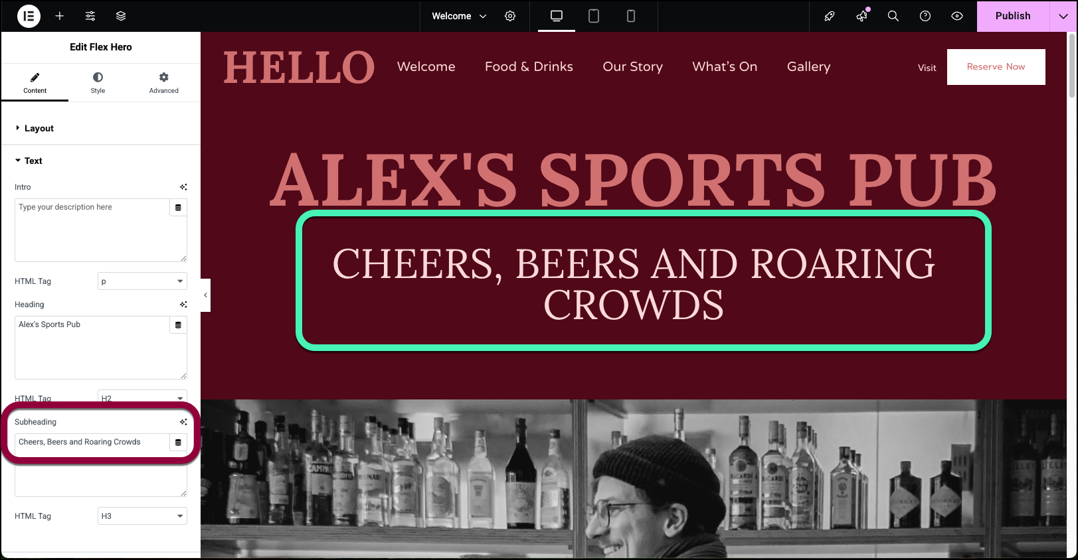Switch to mobile responsive view
The image size is (1078, 560).
tap(631, 16)
